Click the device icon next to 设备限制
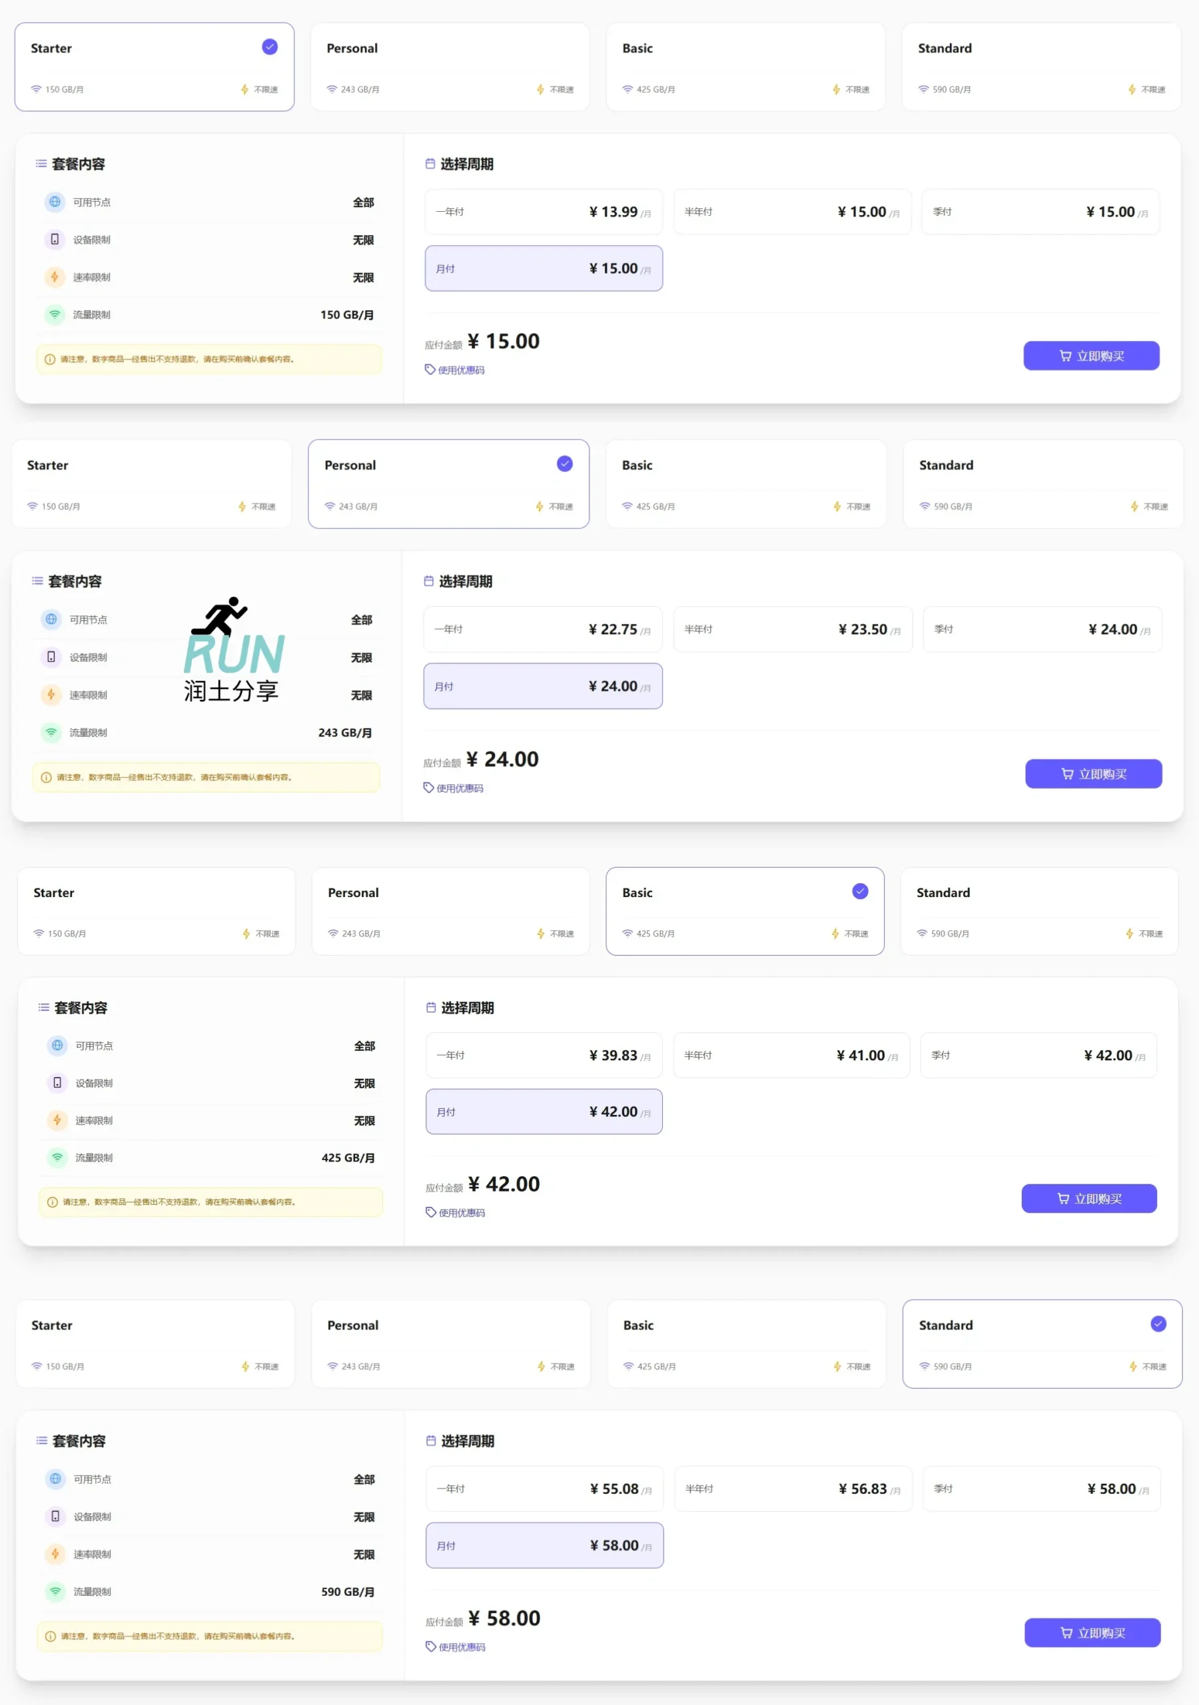Image resolution: width=1199 pixels, height=1705 pixels. click(x=54, y=239)
